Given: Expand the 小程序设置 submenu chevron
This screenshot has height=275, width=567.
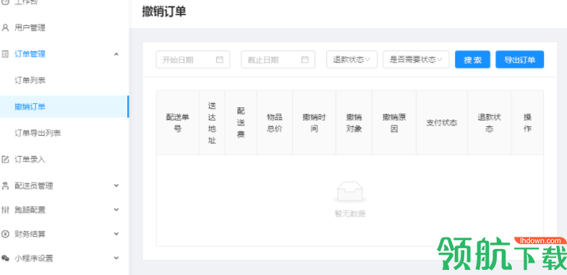Looking at the screenshot, I should [116, 258].
